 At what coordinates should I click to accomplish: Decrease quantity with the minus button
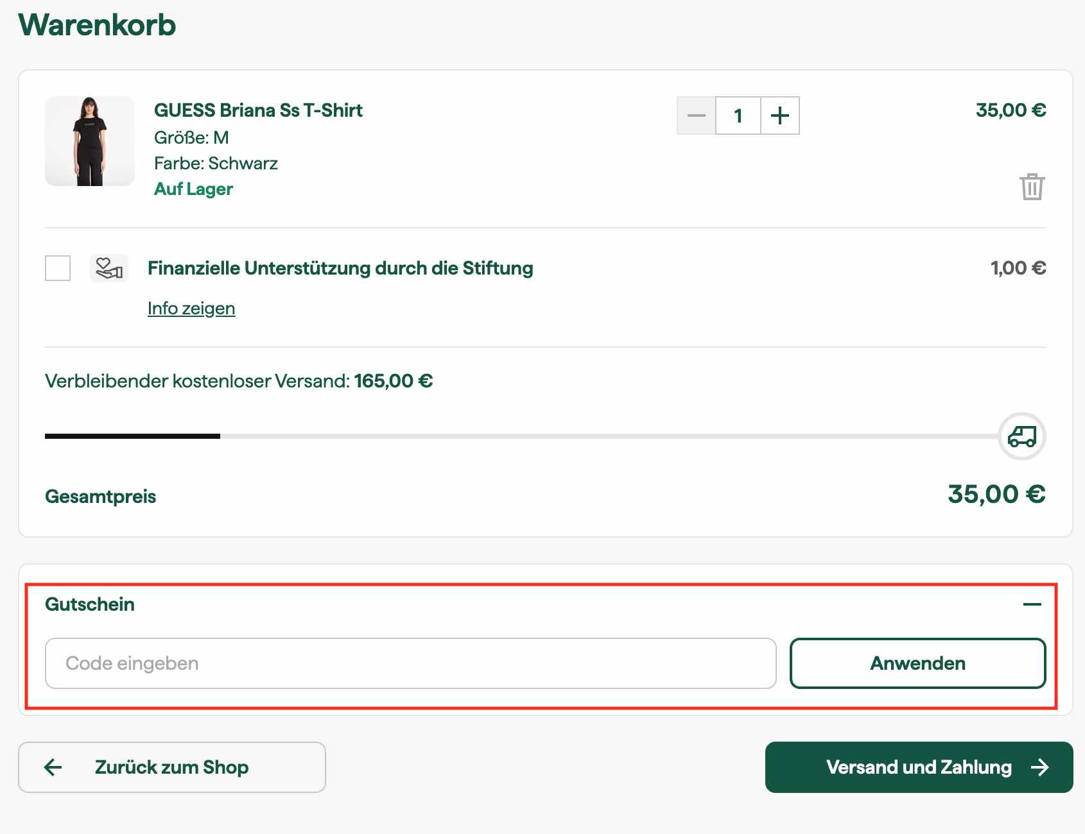[697, 115]
